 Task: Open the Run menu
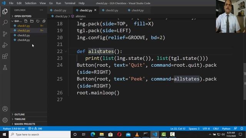click(58, 3)
